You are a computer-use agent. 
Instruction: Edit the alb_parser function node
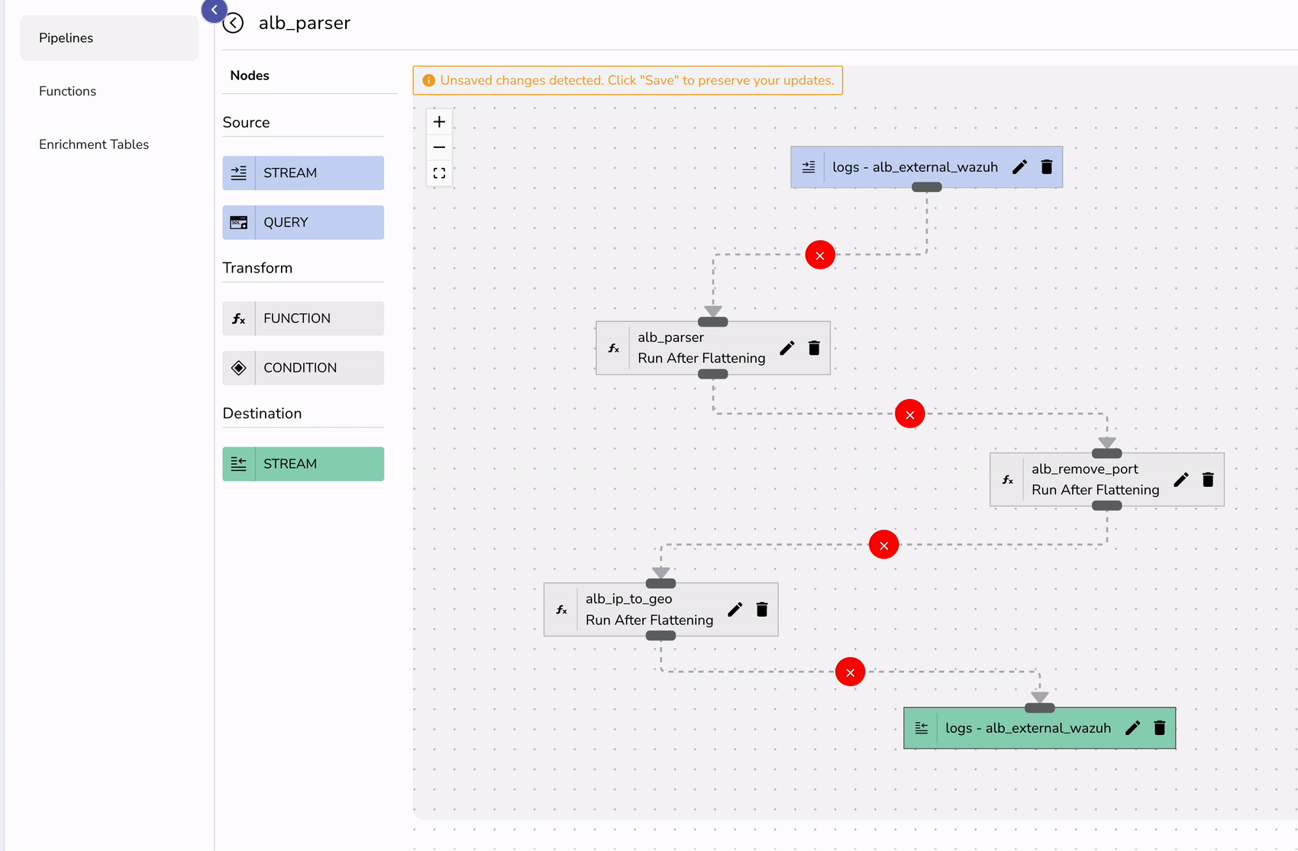(786, 348)
